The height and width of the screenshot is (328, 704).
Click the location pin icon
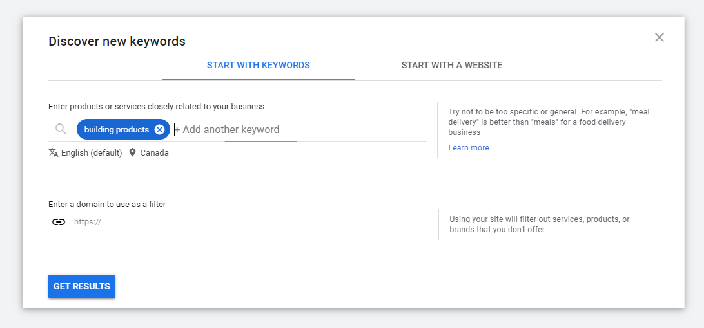(x=132, y=153)
